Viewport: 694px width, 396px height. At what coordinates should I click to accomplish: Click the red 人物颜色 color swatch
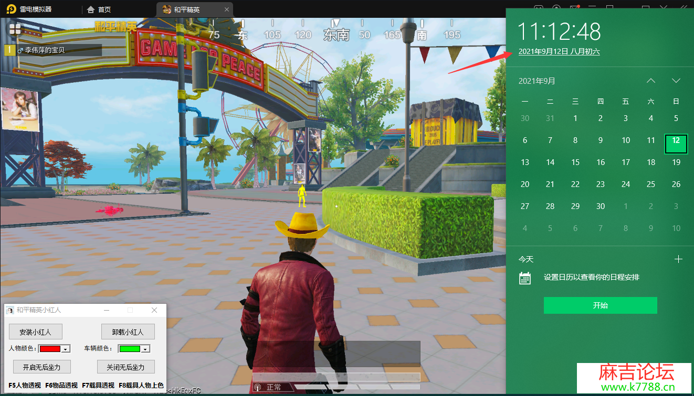pyautogui.click(x=50, y=349)
